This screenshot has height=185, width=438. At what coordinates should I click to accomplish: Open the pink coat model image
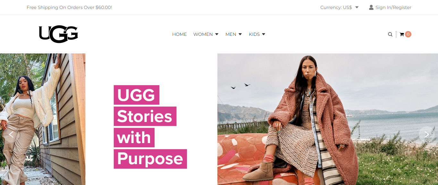pos(328,119)
